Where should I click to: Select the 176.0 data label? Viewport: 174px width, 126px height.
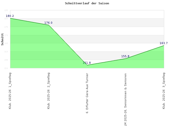(48, 23)
